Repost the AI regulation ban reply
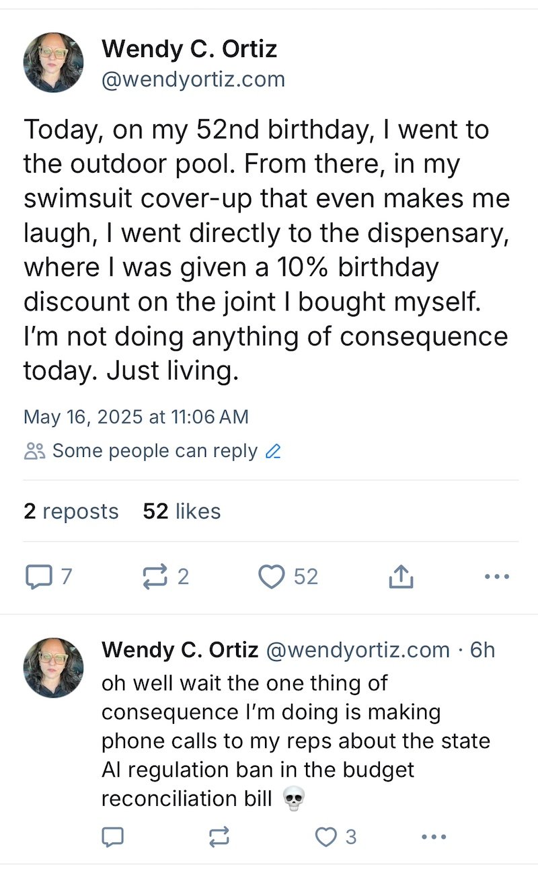The image size is (538, 871). tap(217, 837)
